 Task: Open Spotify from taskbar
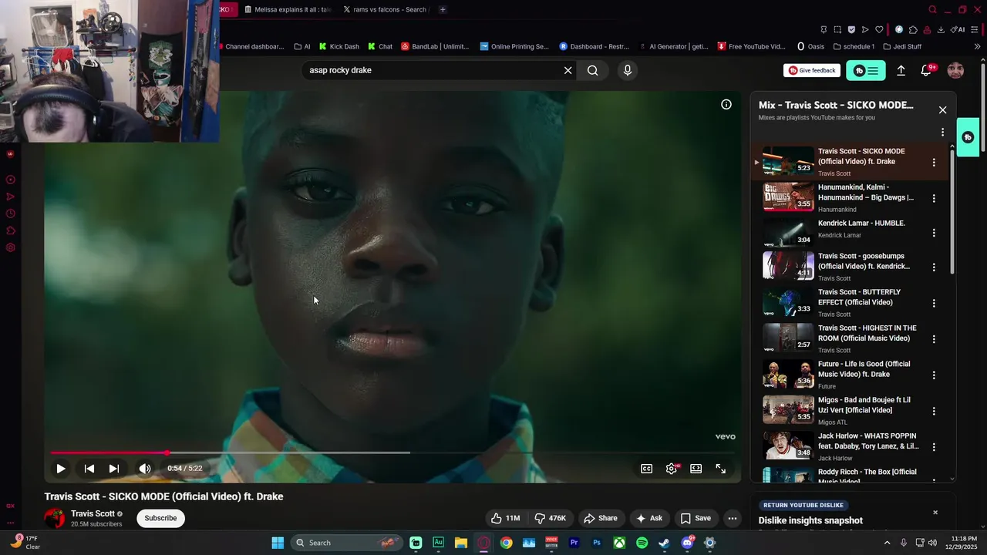click(x=642, y=543)
